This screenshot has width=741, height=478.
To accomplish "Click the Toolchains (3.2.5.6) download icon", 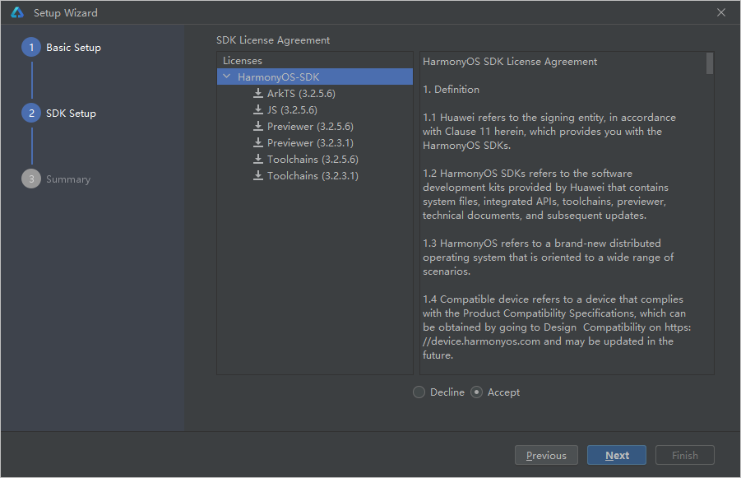I will tap(258, 159).
